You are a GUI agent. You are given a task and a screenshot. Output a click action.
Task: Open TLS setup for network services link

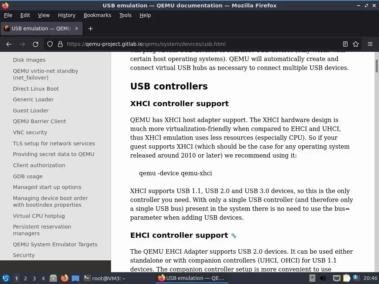click(54, 143)
